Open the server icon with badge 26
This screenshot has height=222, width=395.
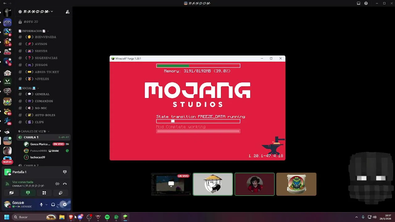[x=7, y=121]
